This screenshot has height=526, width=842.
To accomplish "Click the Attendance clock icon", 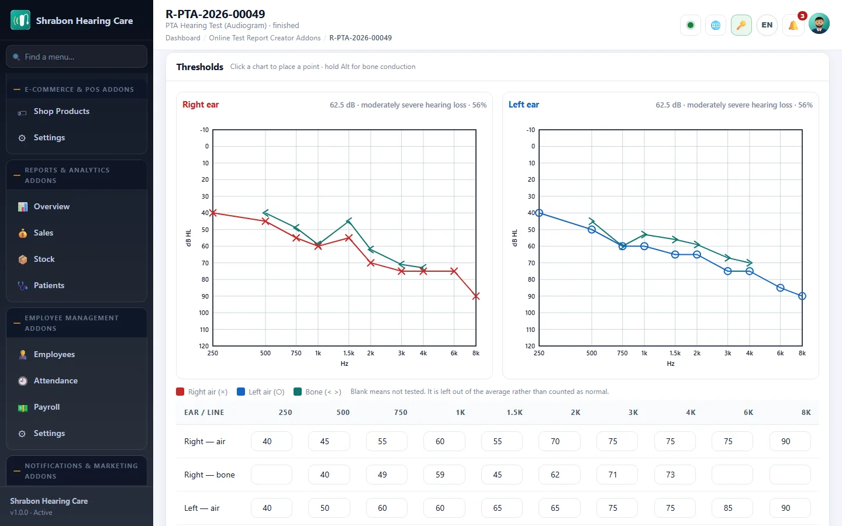I will (x=23, y=381).
